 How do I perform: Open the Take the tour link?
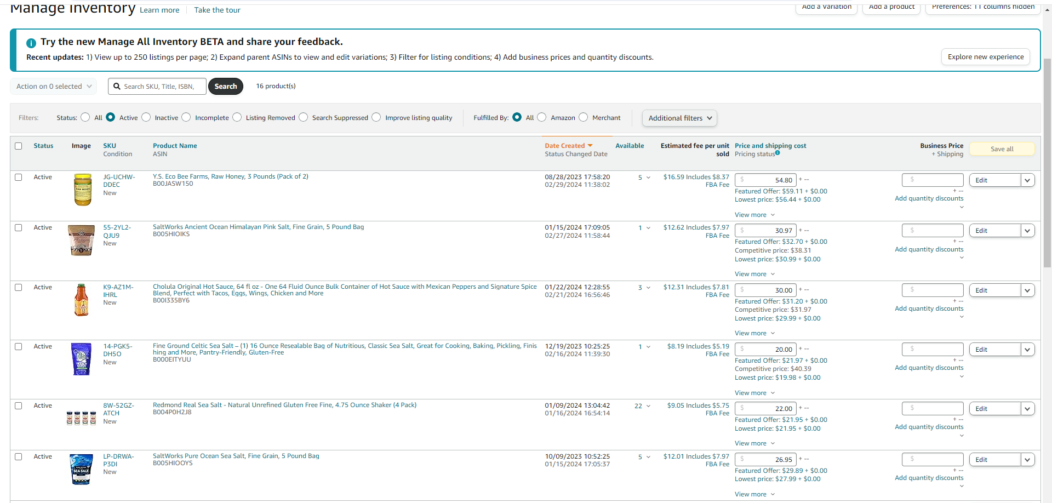pyautogui.click(x=218, y=10)
